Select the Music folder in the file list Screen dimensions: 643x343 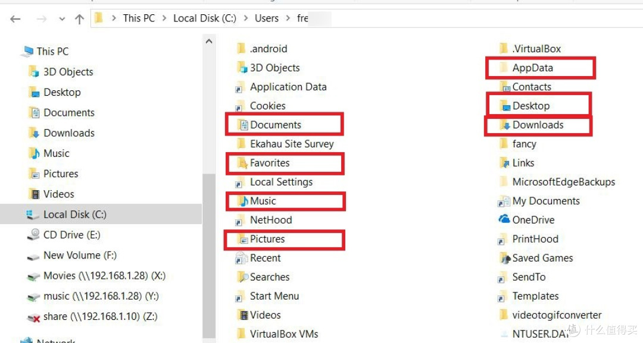(x=258, y=201)
